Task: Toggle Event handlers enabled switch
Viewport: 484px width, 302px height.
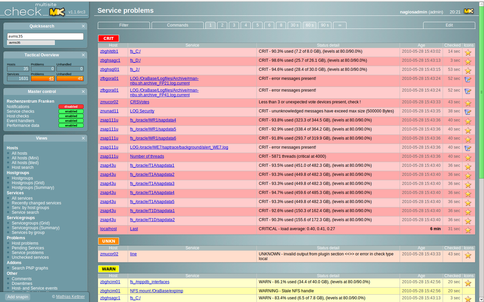Action: (71, 121)
